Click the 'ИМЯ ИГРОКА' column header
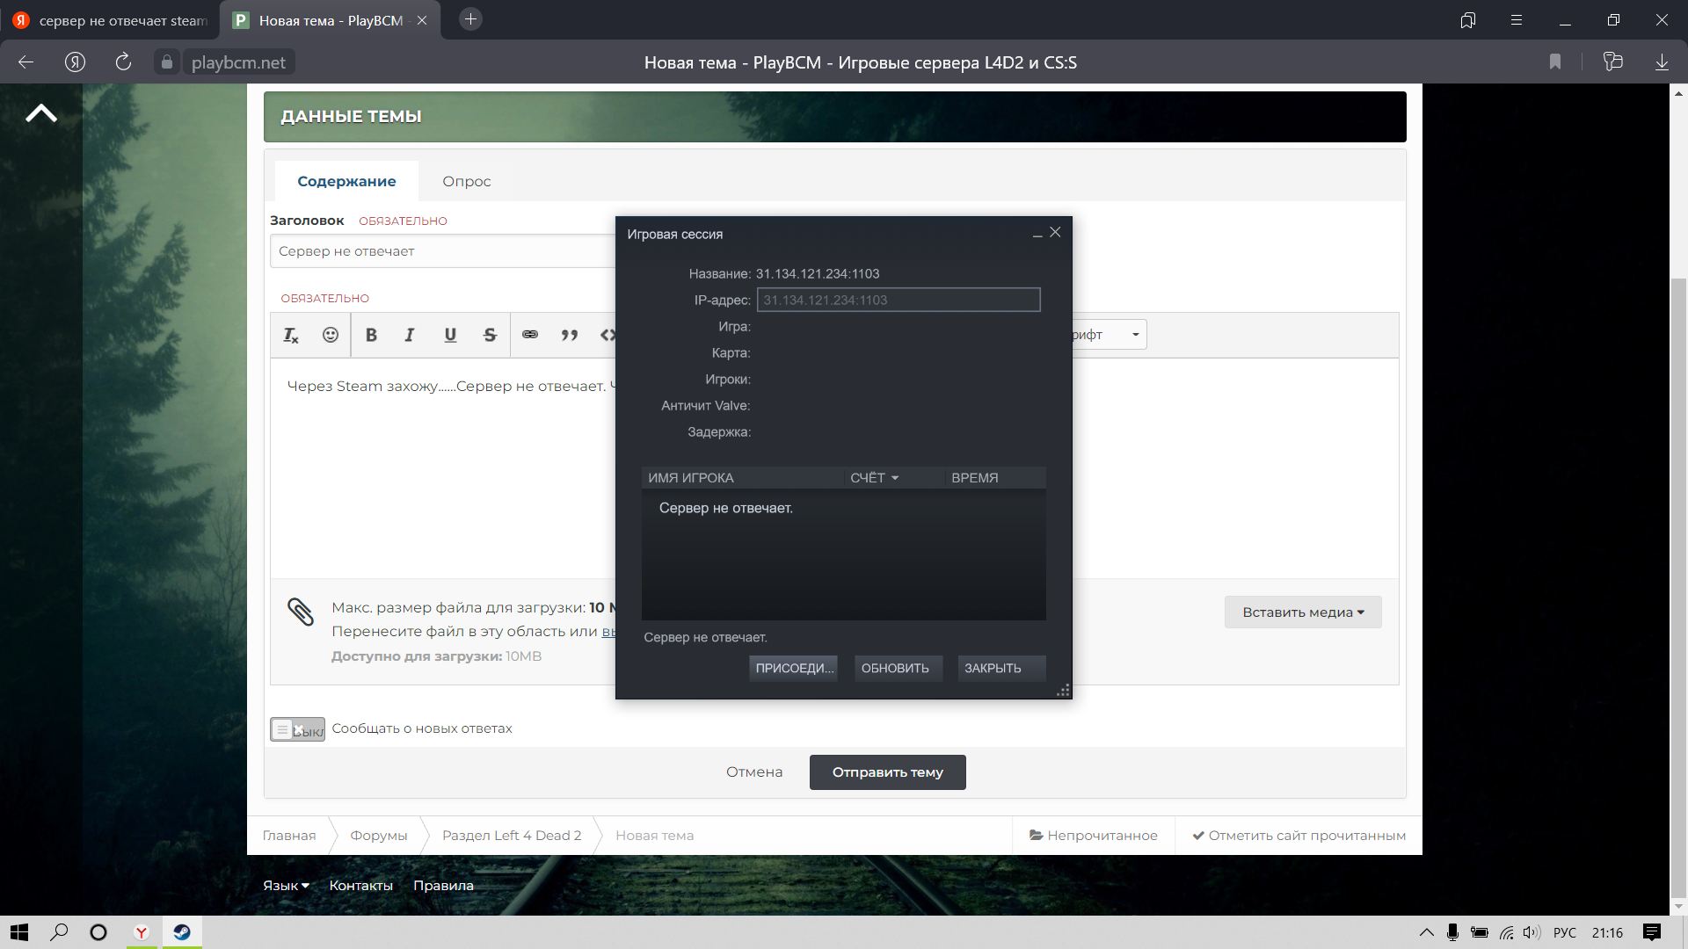Viewport: 1688px width, 949px height. tap(743, 478)
